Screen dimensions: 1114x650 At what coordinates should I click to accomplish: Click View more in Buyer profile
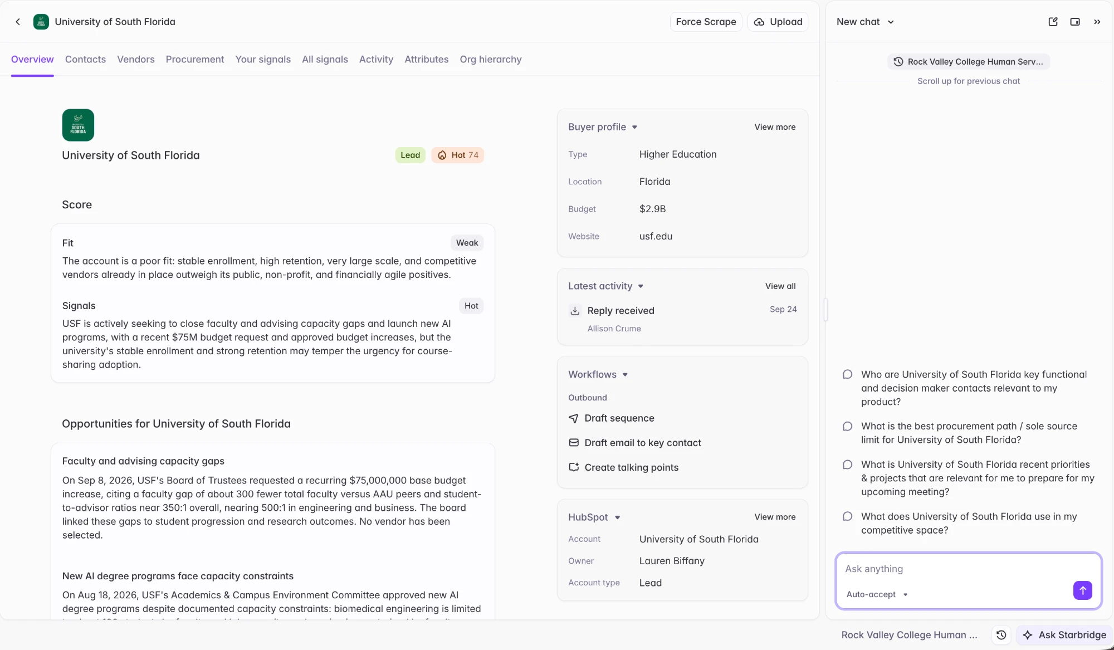tap(775, 127)
